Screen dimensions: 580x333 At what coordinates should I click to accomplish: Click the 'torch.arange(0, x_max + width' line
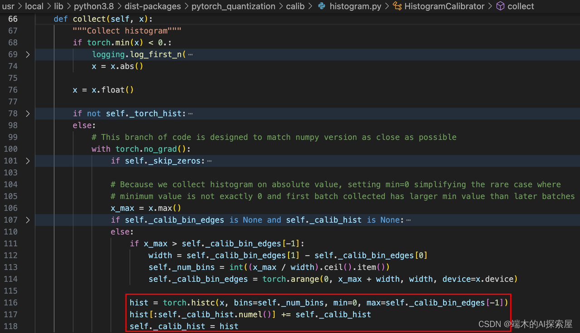pos(333,279)
